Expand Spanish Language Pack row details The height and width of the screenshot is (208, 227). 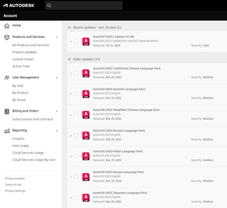[71, 94]
